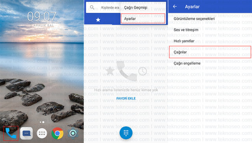
Task: Open Çağrılar settings entry
Action: [x=210, y=52]
